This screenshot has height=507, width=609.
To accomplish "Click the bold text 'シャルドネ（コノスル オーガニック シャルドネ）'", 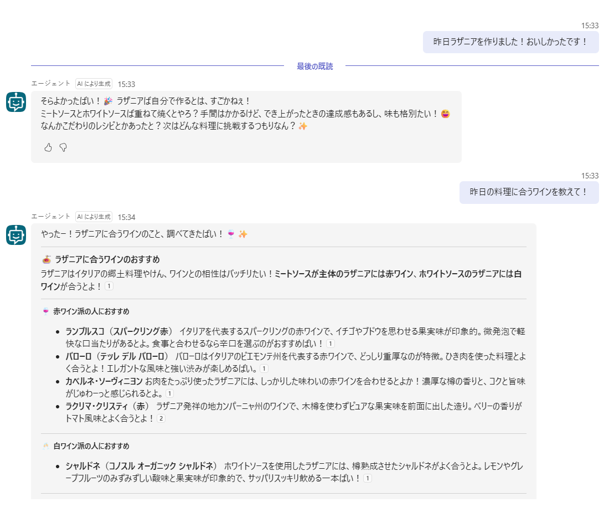I will coord(141,466).
